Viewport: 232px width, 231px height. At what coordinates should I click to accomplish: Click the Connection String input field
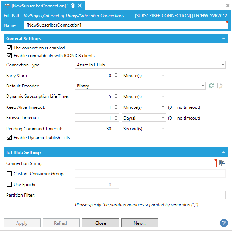point(146,163)
